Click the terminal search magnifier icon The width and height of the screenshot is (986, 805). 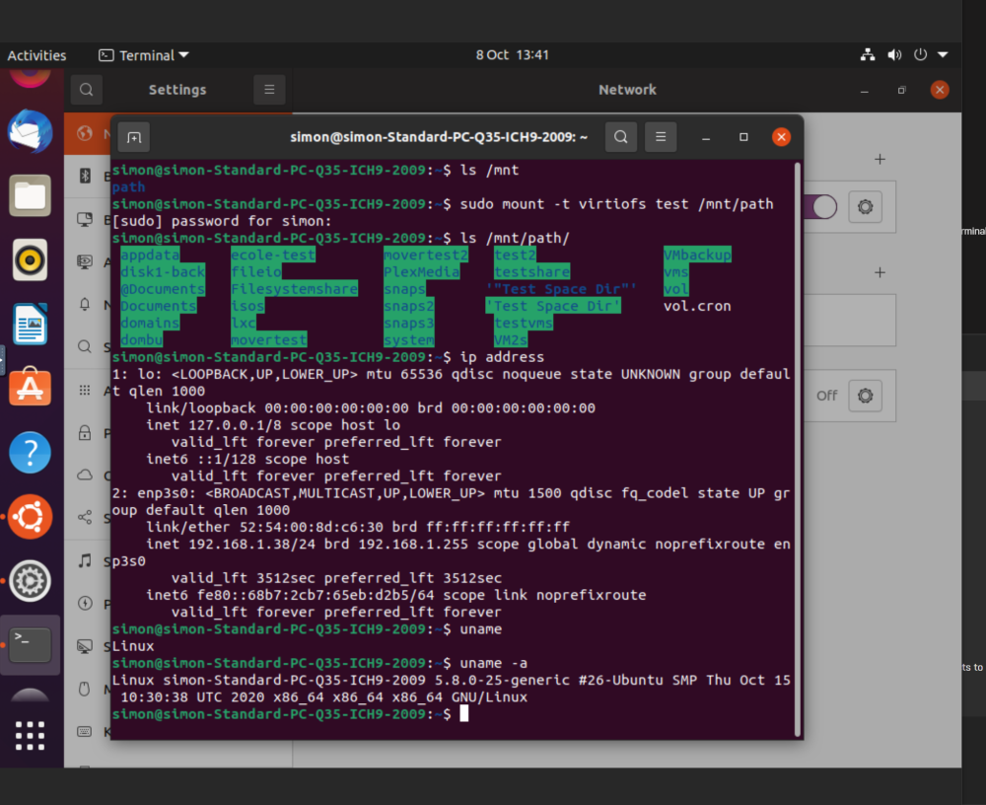click(x=620, y=137)
